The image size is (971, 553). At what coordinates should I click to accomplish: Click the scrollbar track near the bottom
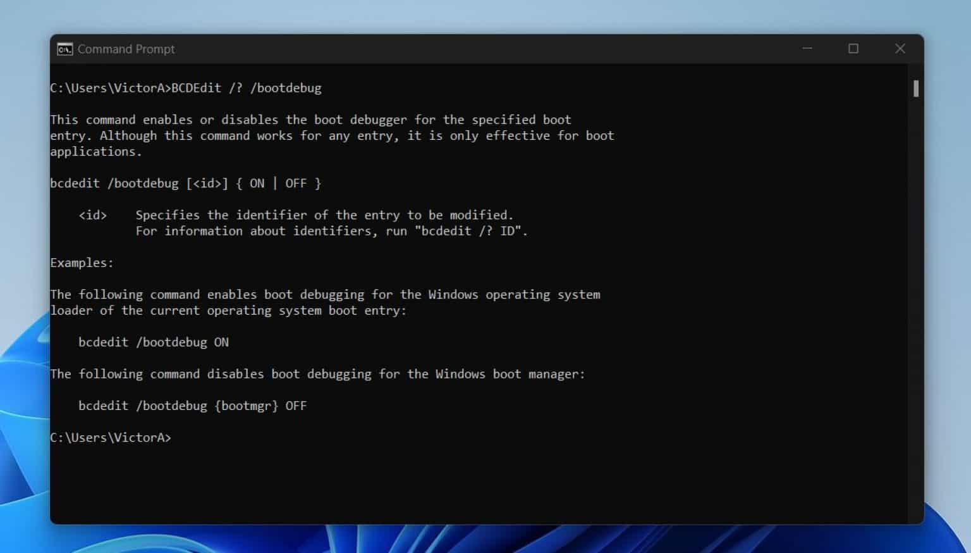pyautogui.click(x=915, y=494)
